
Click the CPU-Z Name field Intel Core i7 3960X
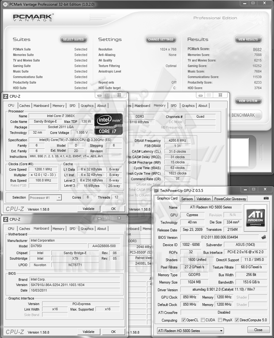click(x=61, y=116)
